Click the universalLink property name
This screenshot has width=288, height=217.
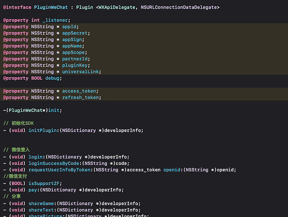tap(80, 72)
